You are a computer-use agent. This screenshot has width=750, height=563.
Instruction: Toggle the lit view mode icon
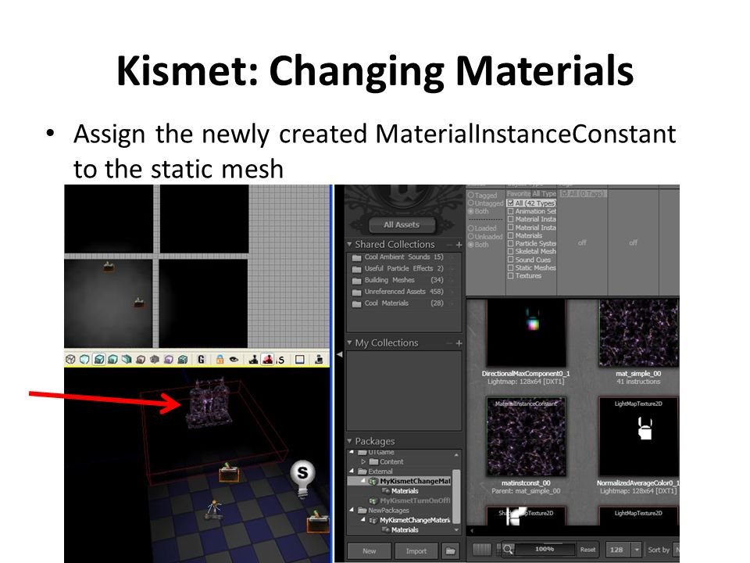[x=99, y=359]
